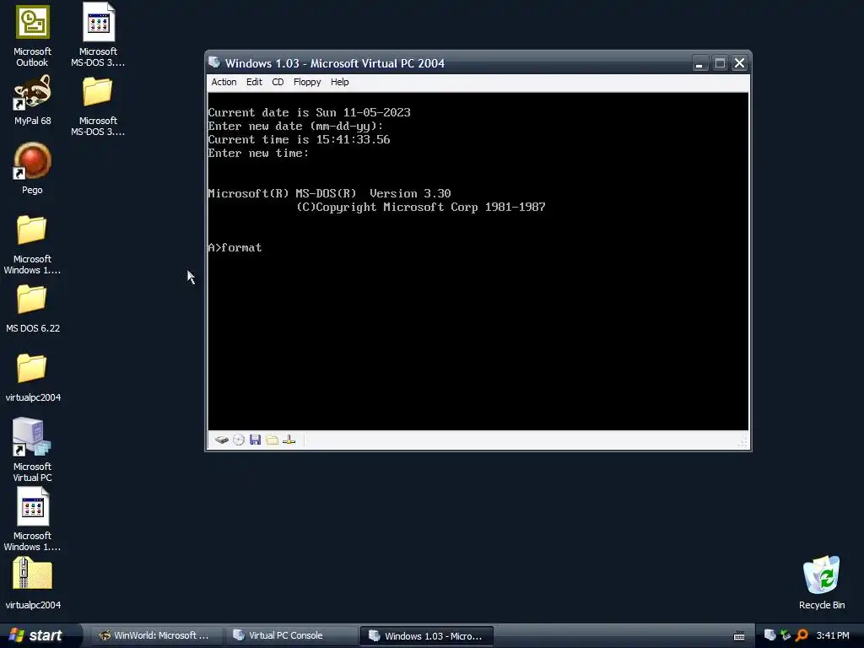The image size is (864, 648).
Task: Select the Microsoft Windows 1.... folder icon
Action: click(31, 229)
